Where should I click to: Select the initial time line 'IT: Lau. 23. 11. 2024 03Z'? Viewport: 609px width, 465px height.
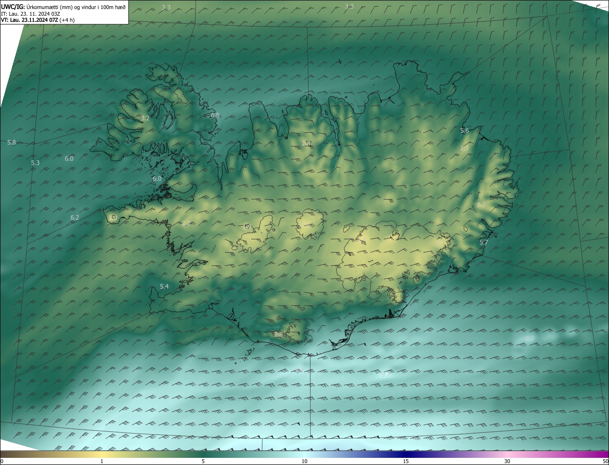(30, 13)
